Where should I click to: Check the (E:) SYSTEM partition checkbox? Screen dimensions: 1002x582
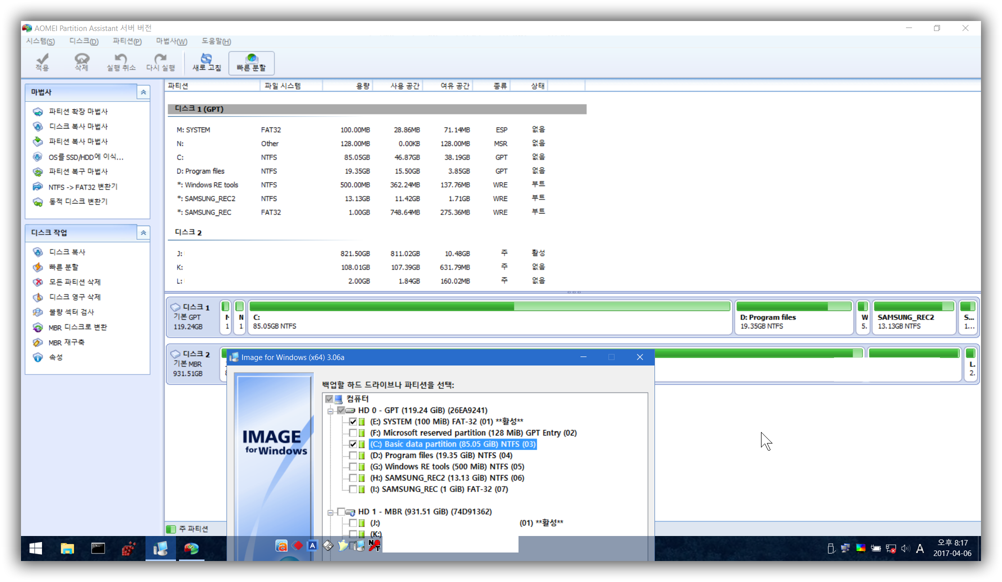(x=353, y=421)
